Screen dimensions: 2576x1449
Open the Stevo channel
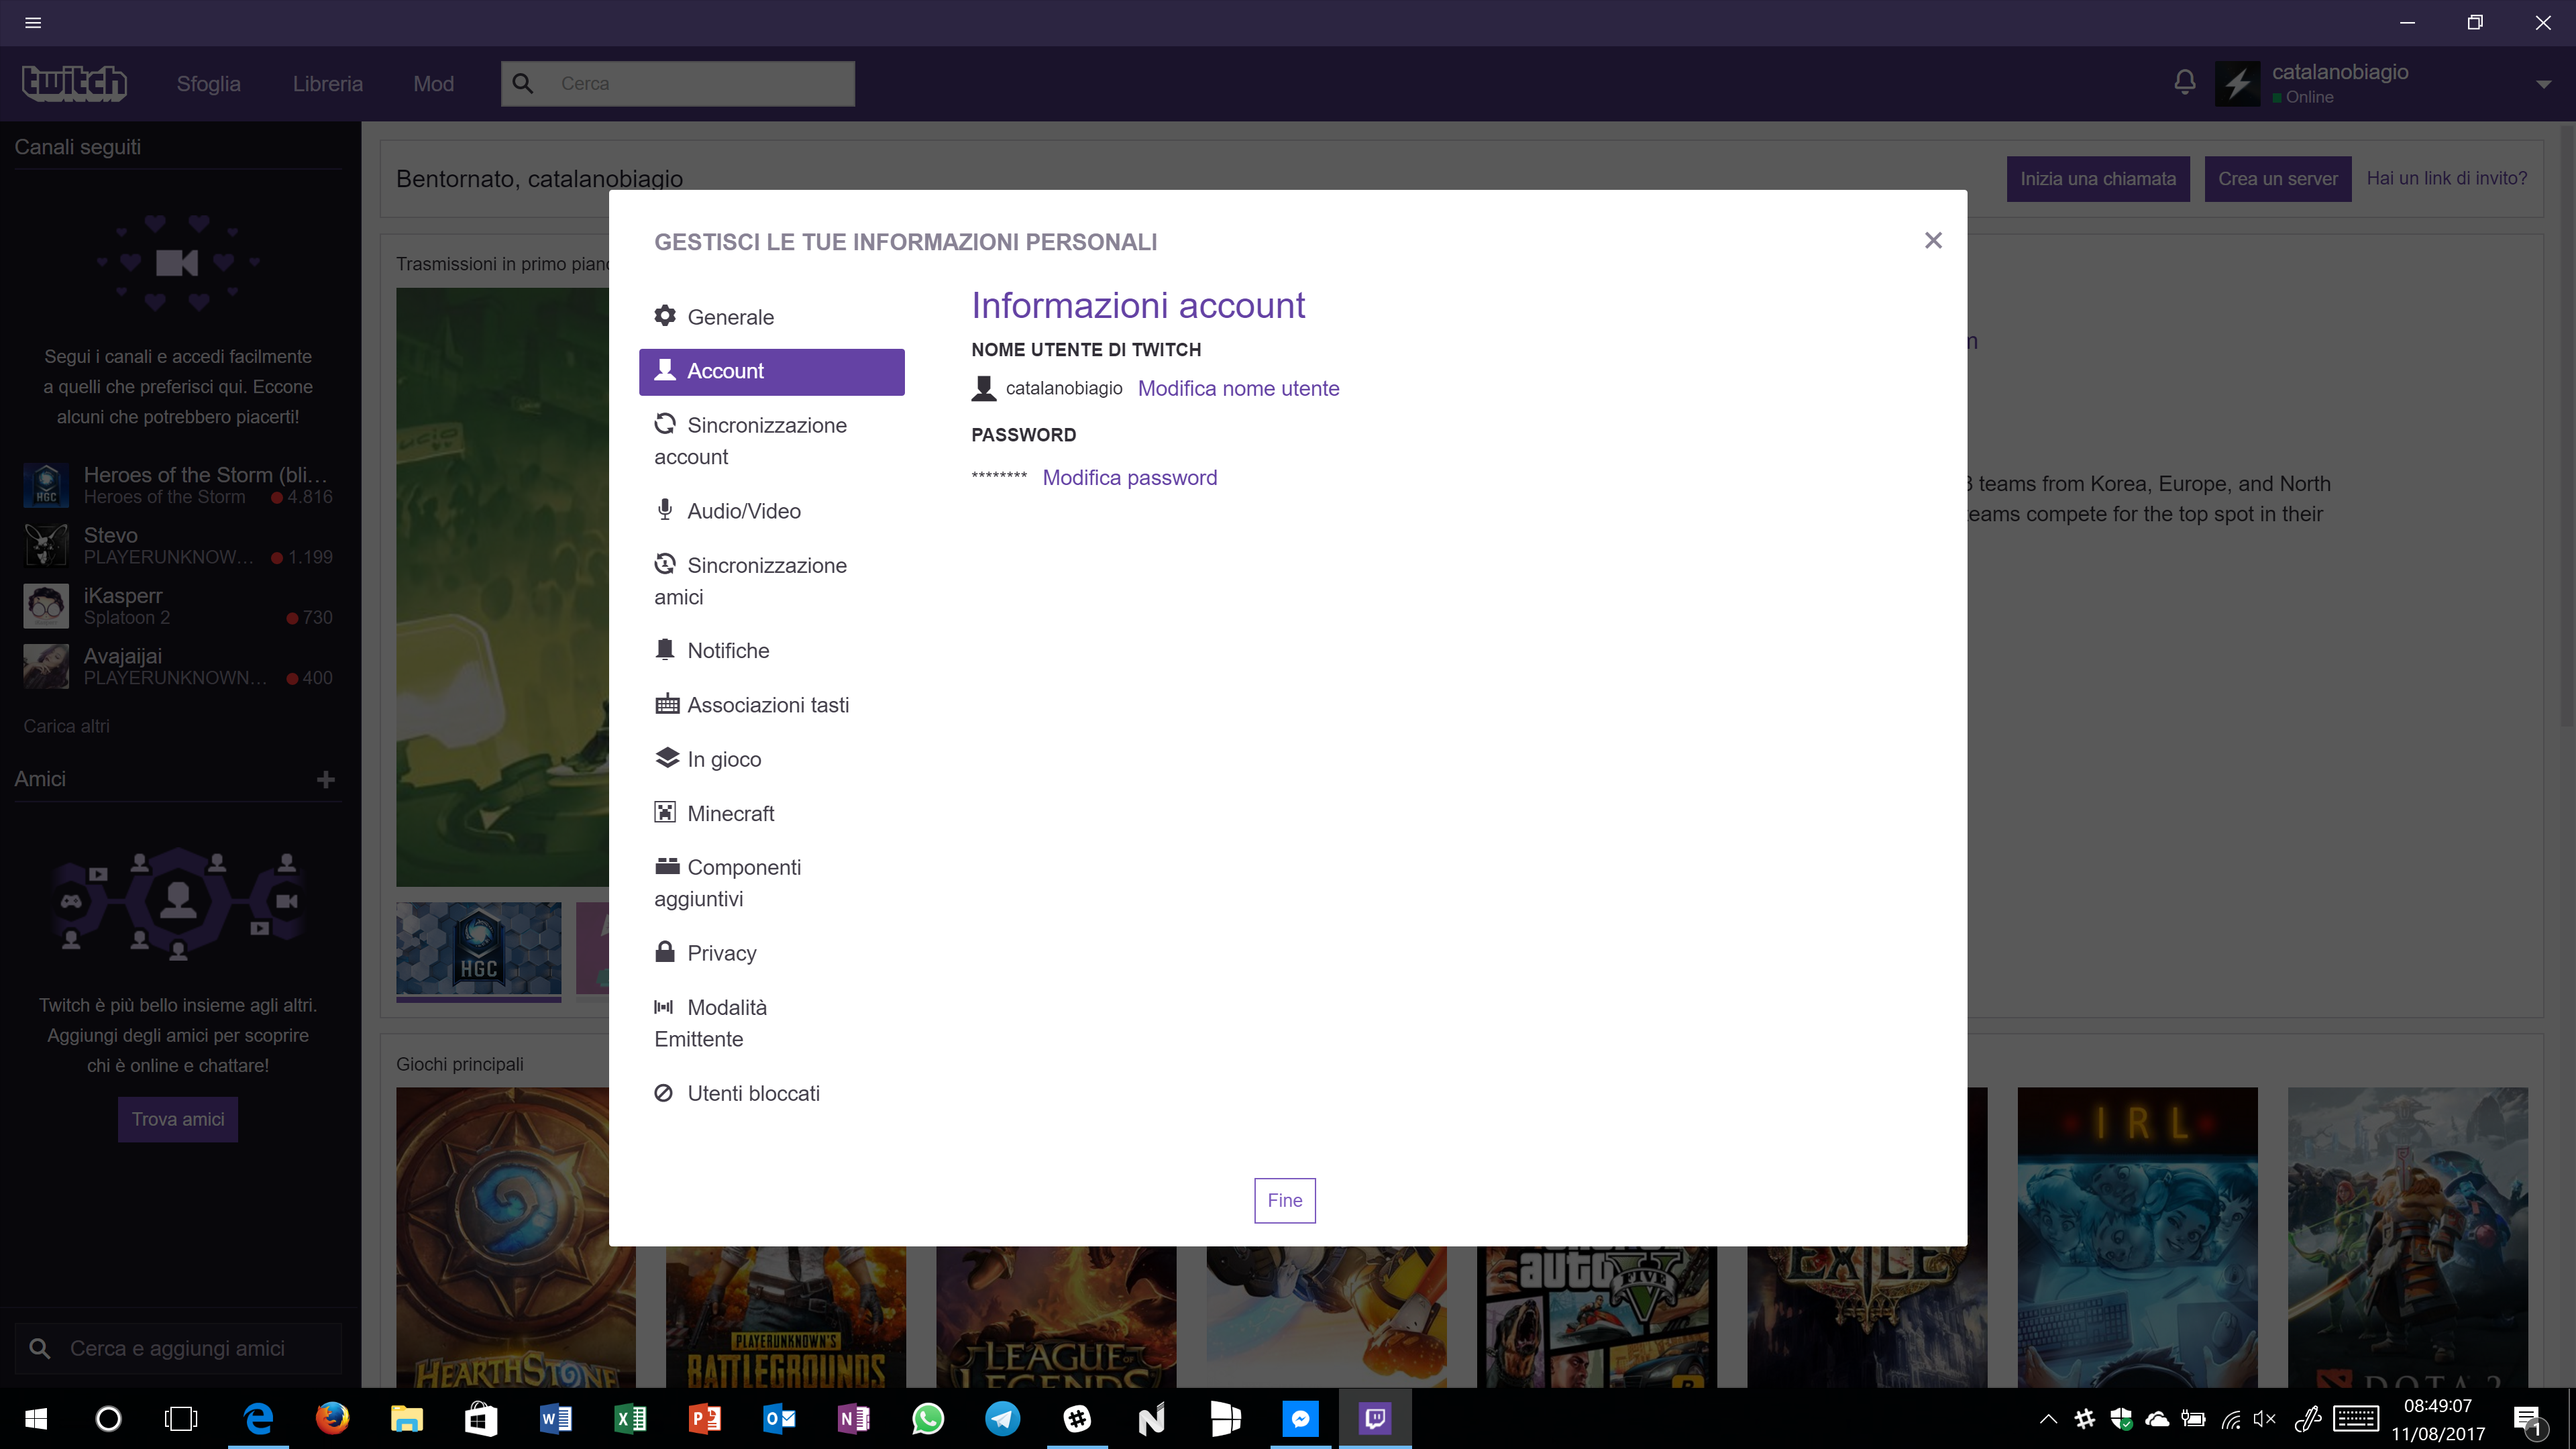pyautogui.click(x=178, y=545)
